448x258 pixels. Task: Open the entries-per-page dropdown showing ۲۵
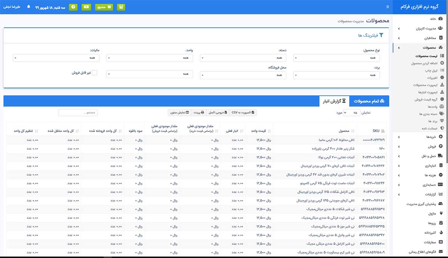[x=350, y=113]
